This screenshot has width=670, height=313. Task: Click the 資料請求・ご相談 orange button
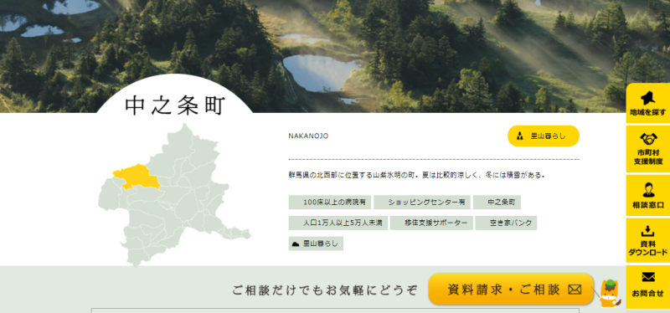[x=511, y=290]
